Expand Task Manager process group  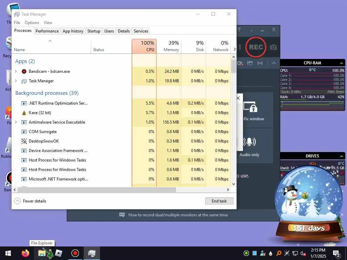click(16, 81)
